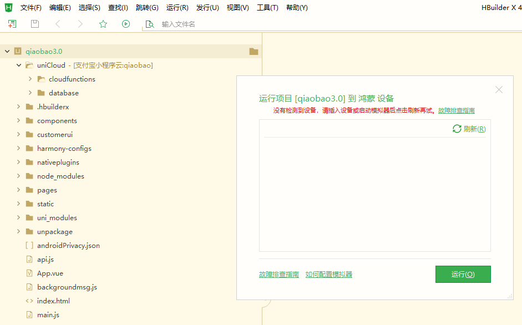
Task: Expand the nativeplugins folder
Action: point(19,162)
